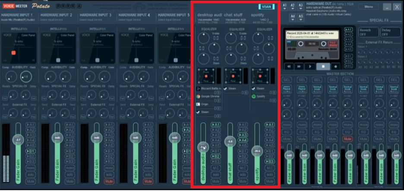404x191 pixels.
Task: Stop the cassette recorder
Action: [x=323, y=66]
